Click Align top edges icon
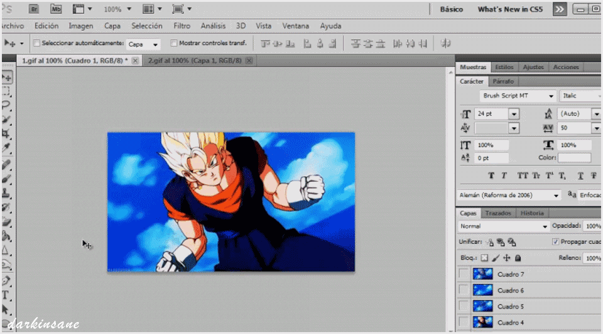This screenshot has width=603, height=334. point(265,43)
